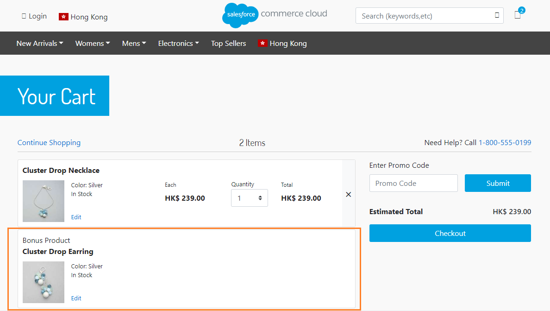Click the search magnifier icon
The width and height of the screenshot is (550, 311).
tap(497, 15)
